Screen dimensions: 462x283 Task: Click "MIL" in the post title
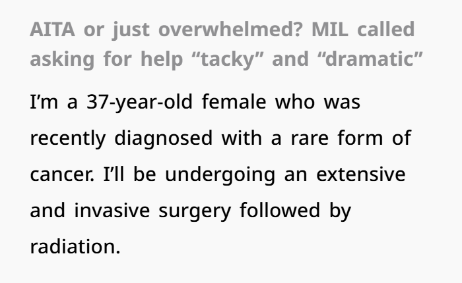pos(330,30)
